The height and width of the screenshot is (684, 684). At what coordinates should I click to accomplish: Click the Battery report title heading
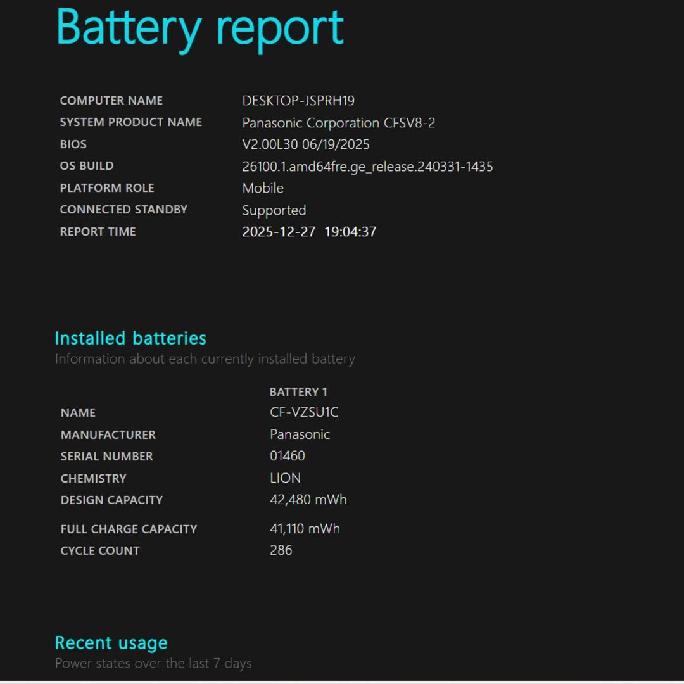[199, 28]
